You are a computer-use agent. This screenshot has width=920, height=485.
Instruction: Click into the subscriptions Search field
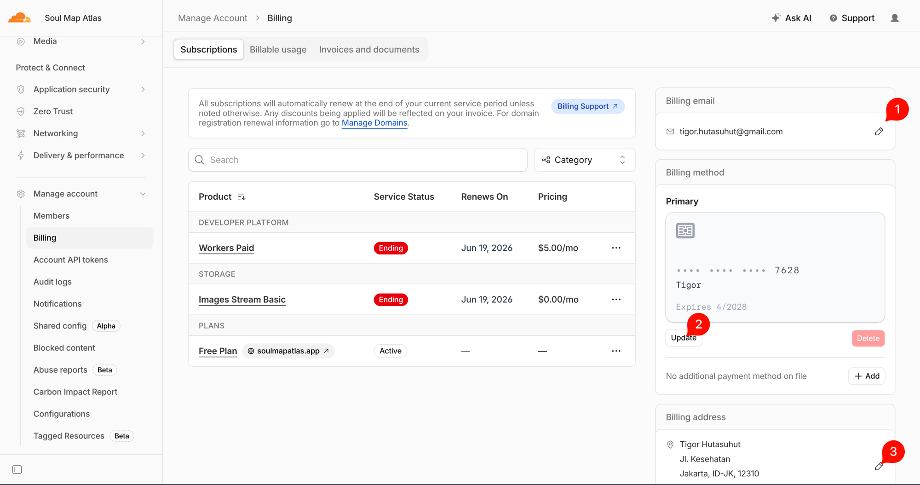(357, 160)
